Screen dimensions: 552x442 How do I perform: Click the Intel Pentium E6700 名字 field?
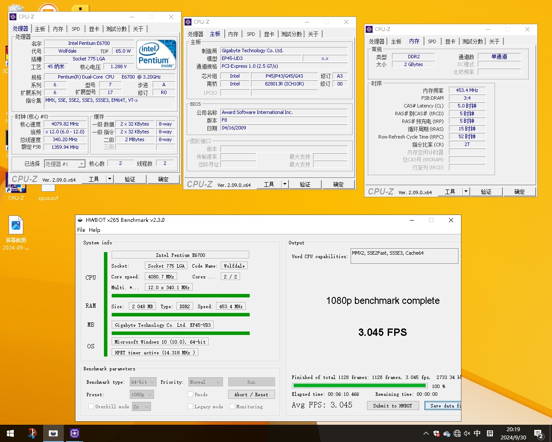89,43
